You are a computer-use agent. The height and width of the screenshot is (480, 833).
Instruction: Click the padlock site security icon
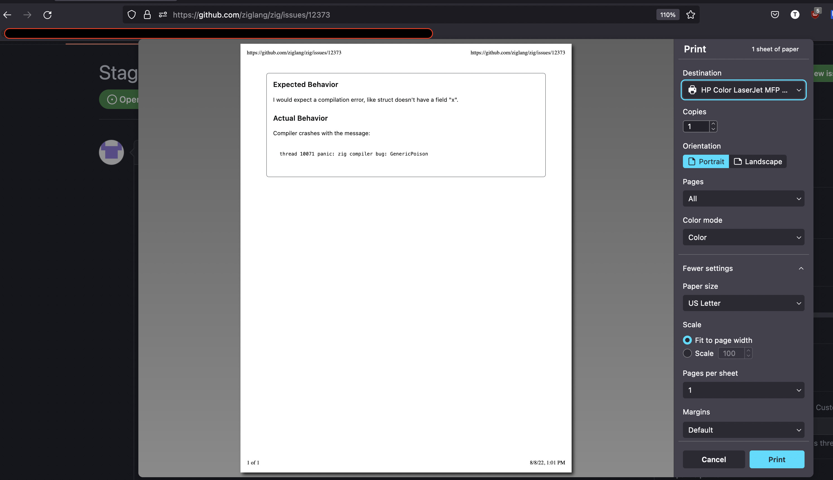point(147,15)
